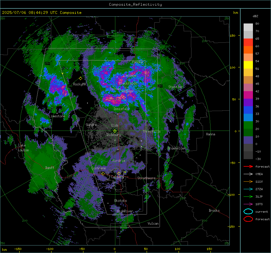Viewport: 271px width, 253px height.
Task: Pick the purple 36–39 dBZ swatch
Action: (x=248, y=102)
